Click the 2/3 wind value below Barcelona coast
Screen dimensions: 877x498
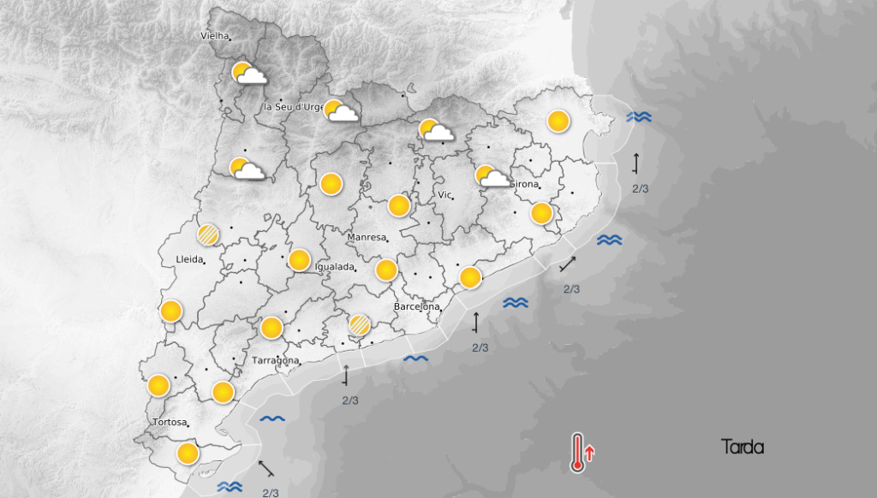click(480, 347)
